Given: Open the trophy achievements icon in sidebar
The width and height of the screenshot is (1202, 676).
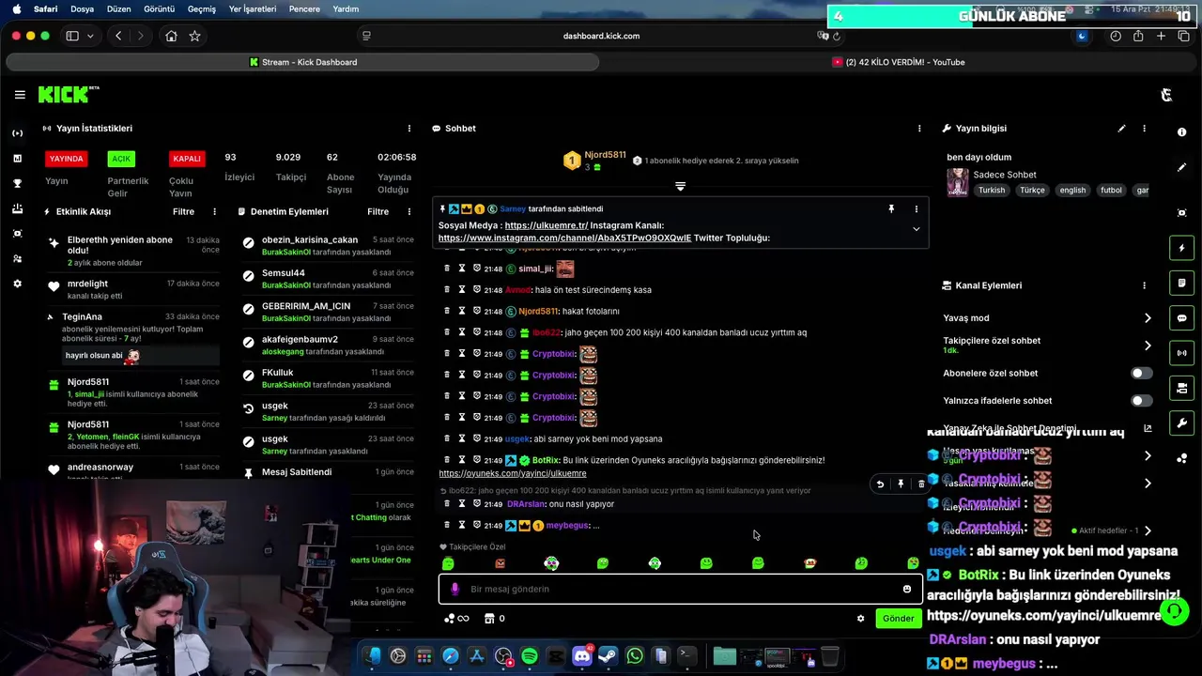Looking at the screenshot, I should point(17,183).
